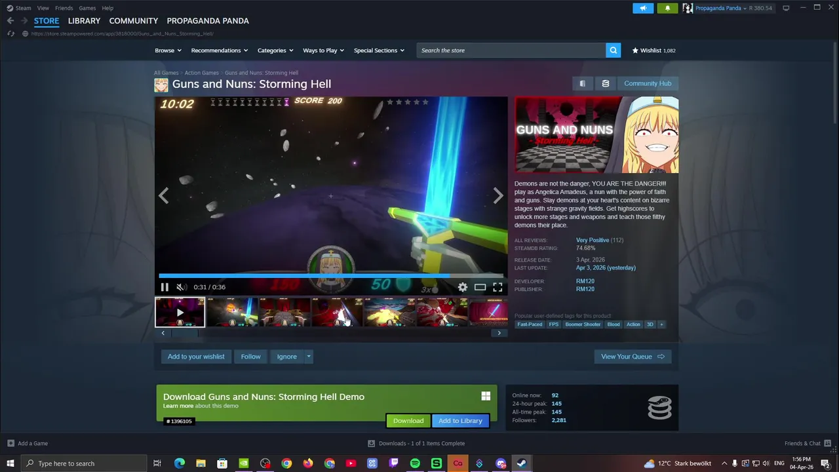Reload the store page
Viewport: 839px width, 472px height.
tap(11, 33)
